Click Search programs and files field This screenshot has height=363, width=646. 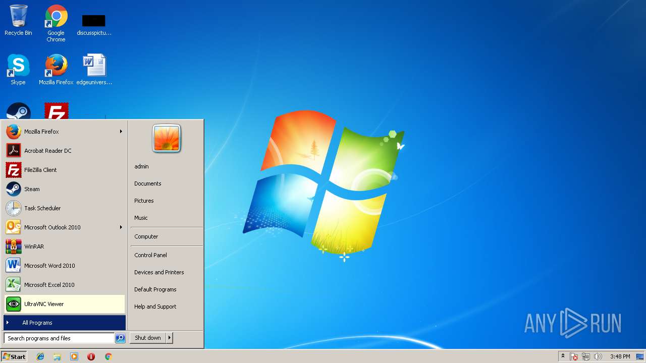[x=59, y=338]
